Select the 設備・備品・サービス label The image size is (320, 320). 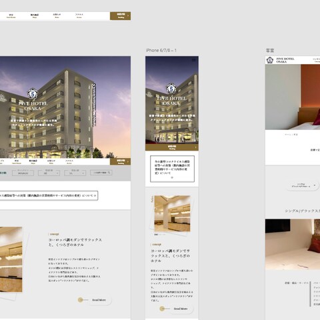tap(297, 283)
